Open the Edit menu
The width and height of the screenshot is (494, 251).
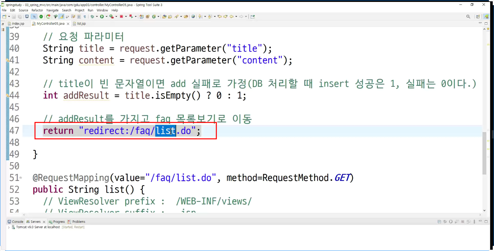click(x=13, y=10)
